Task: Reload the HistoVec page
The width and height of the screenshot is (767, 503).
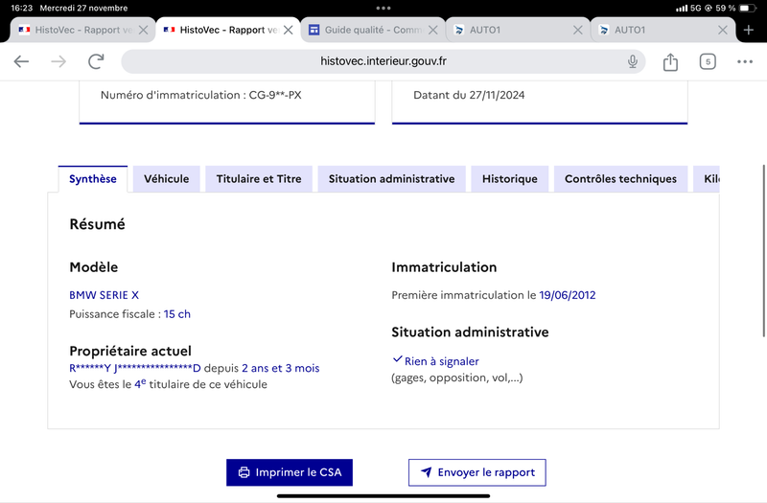Action: click(96, 61)
